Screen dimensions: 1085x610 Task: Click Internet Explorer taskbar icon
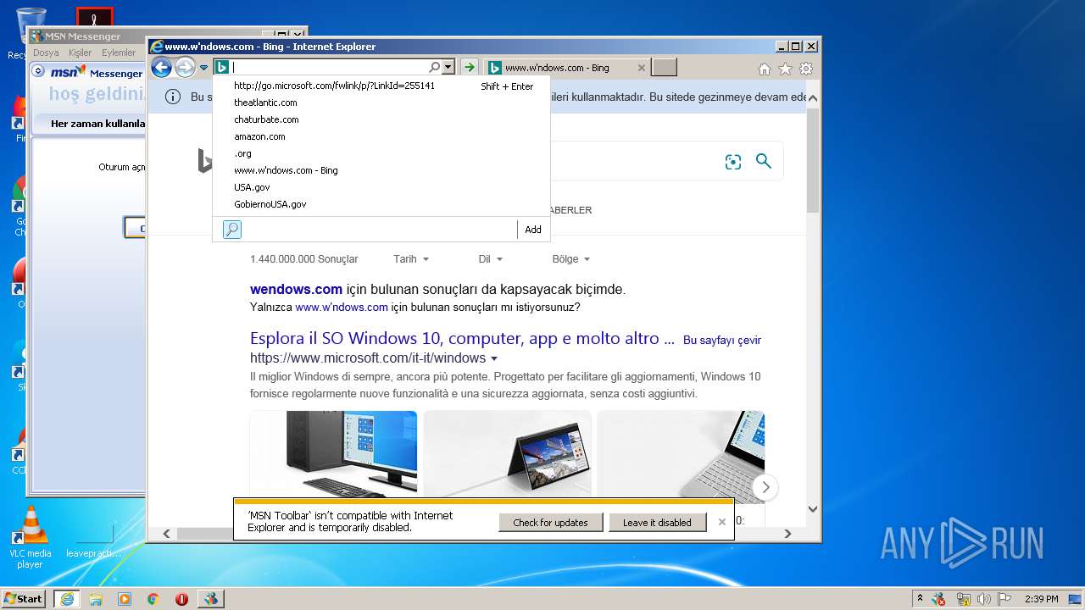[67, 598]
